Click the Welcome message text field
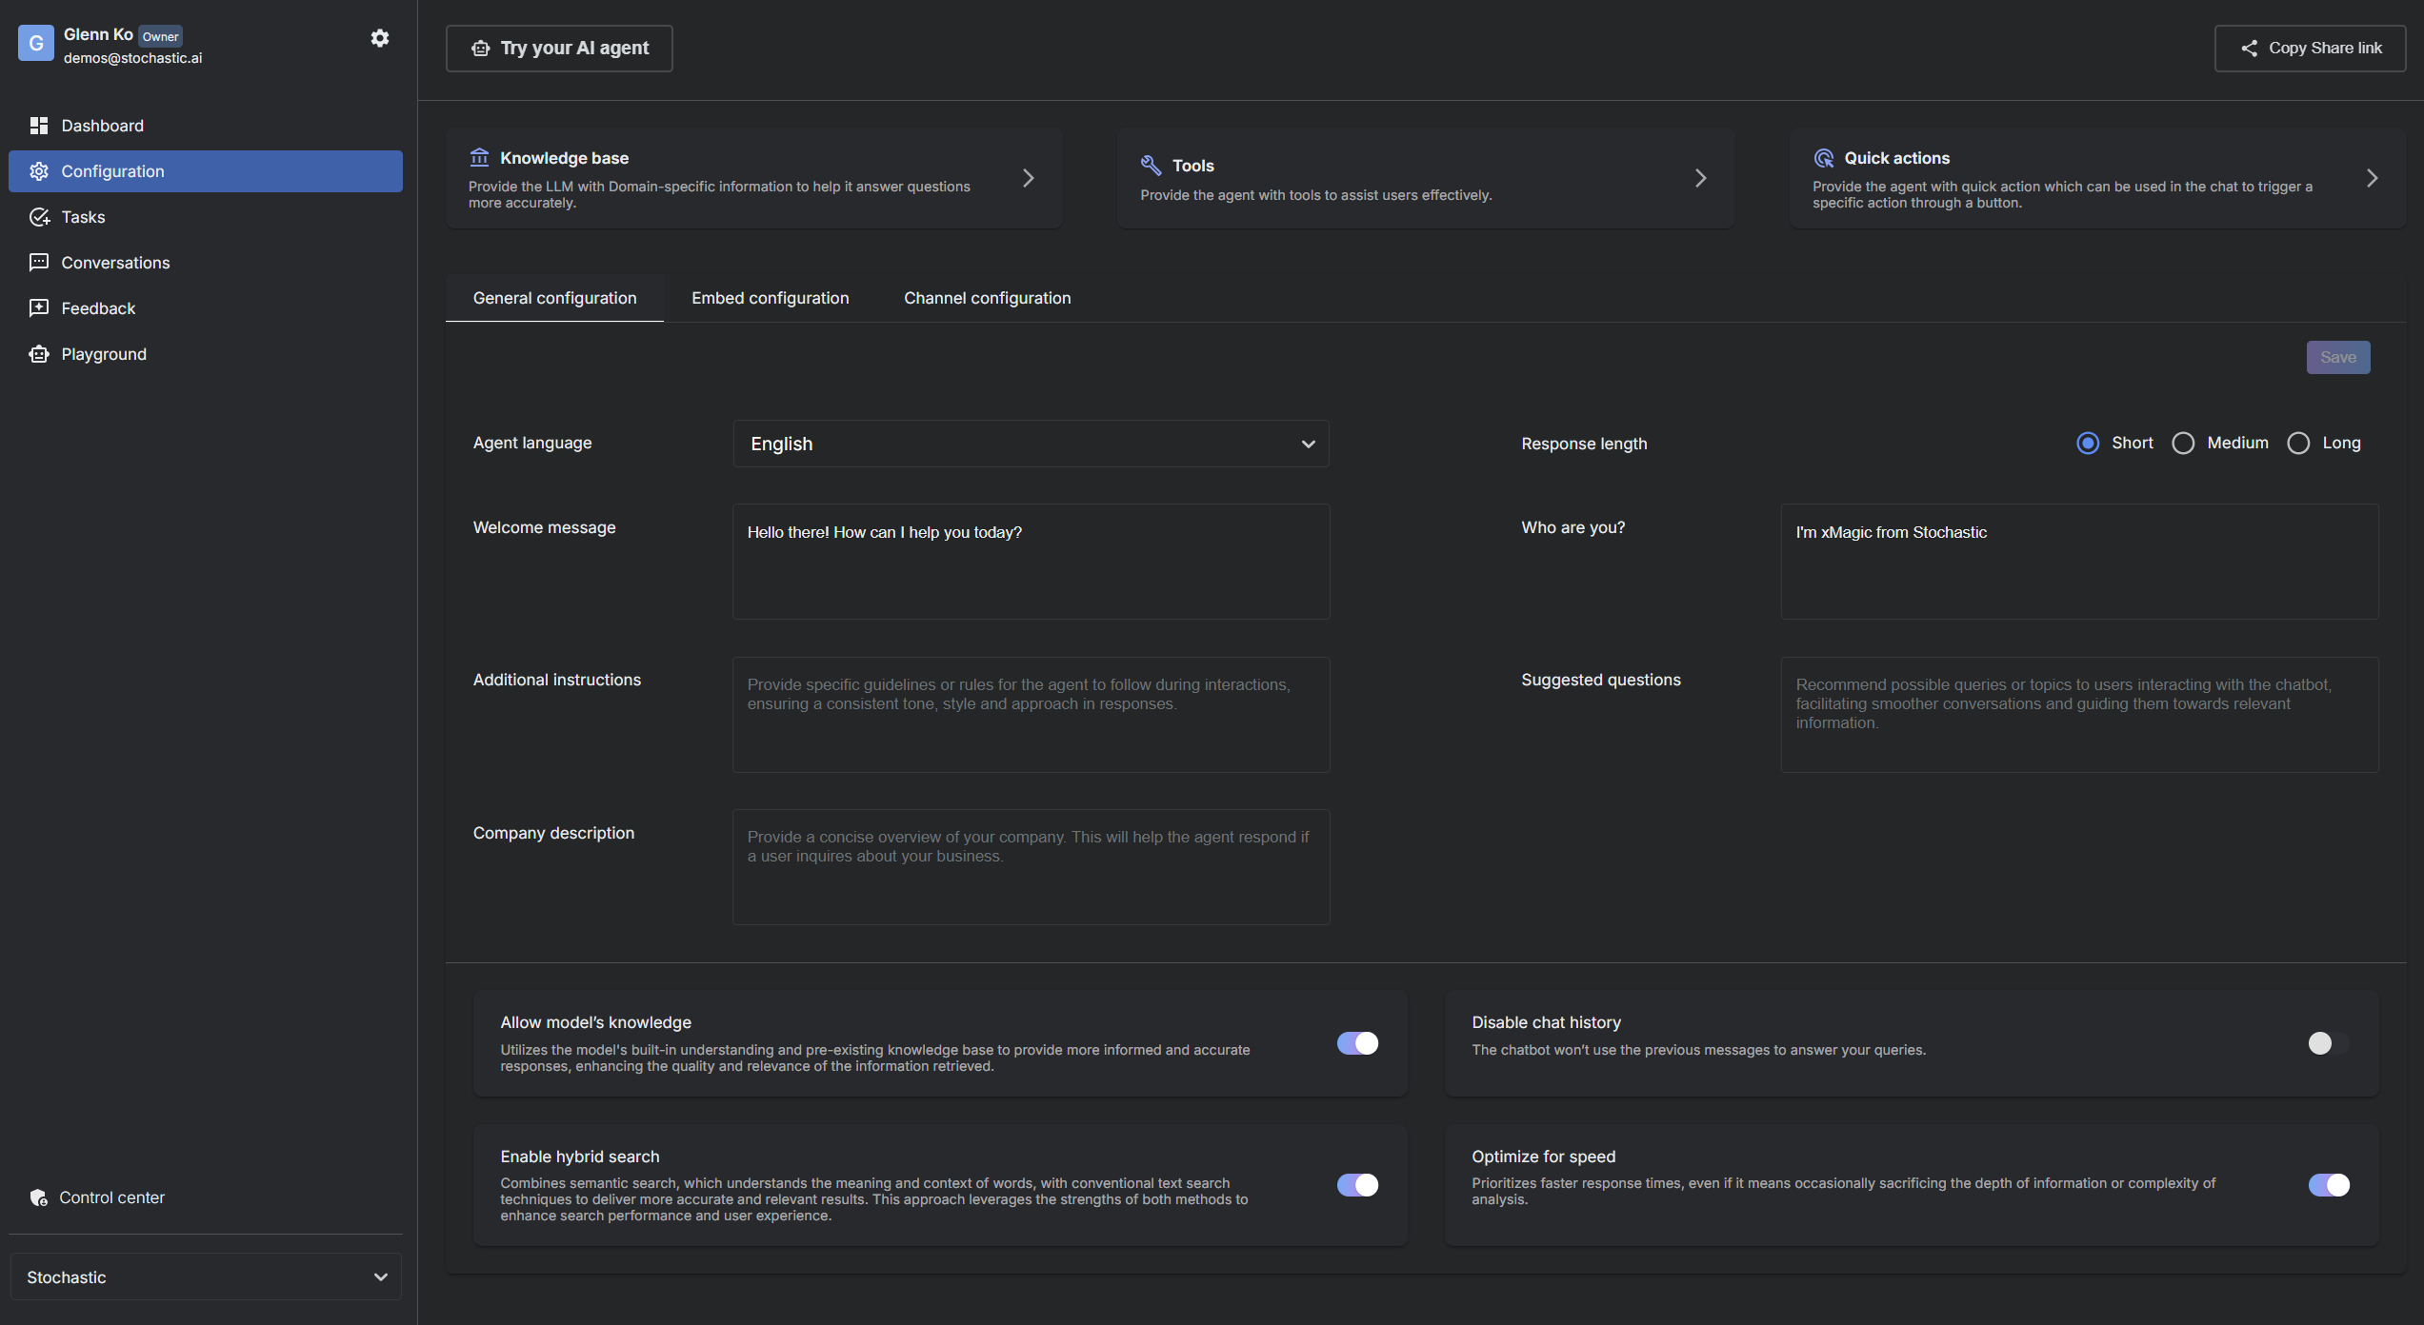This screenshot has height=1325, width=2424. pos(1031,562)
